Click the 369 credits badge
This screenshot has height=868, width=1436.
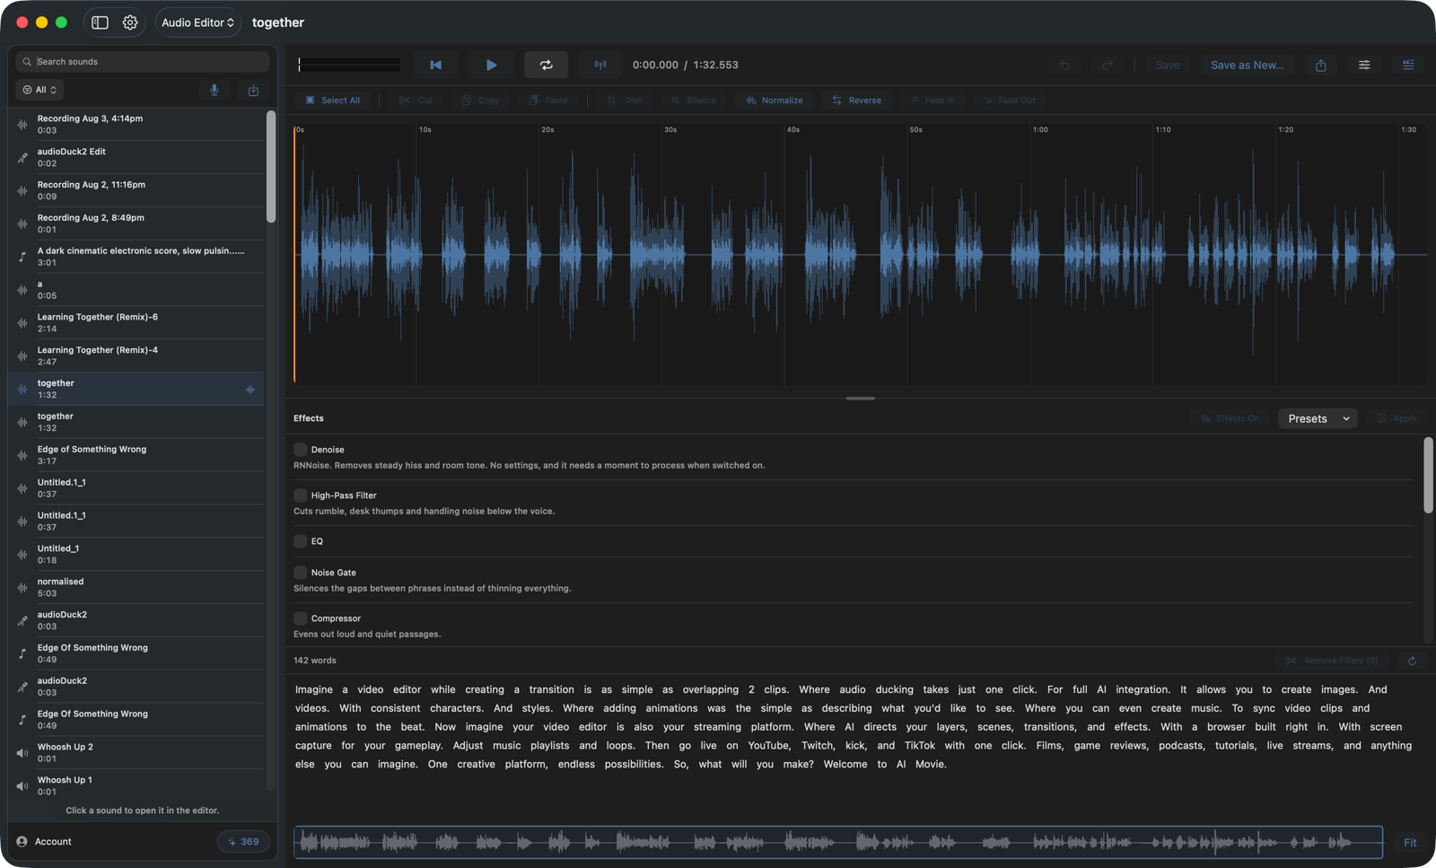click(243, 842)
